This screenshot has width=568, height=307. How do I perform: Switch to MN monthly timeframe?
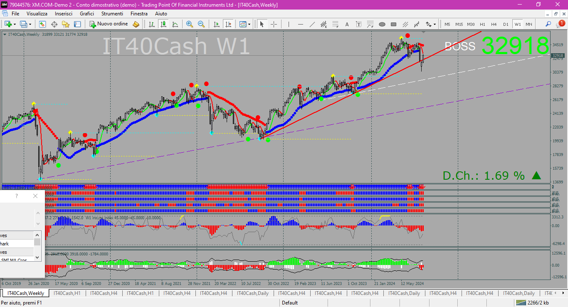(529, 24)
